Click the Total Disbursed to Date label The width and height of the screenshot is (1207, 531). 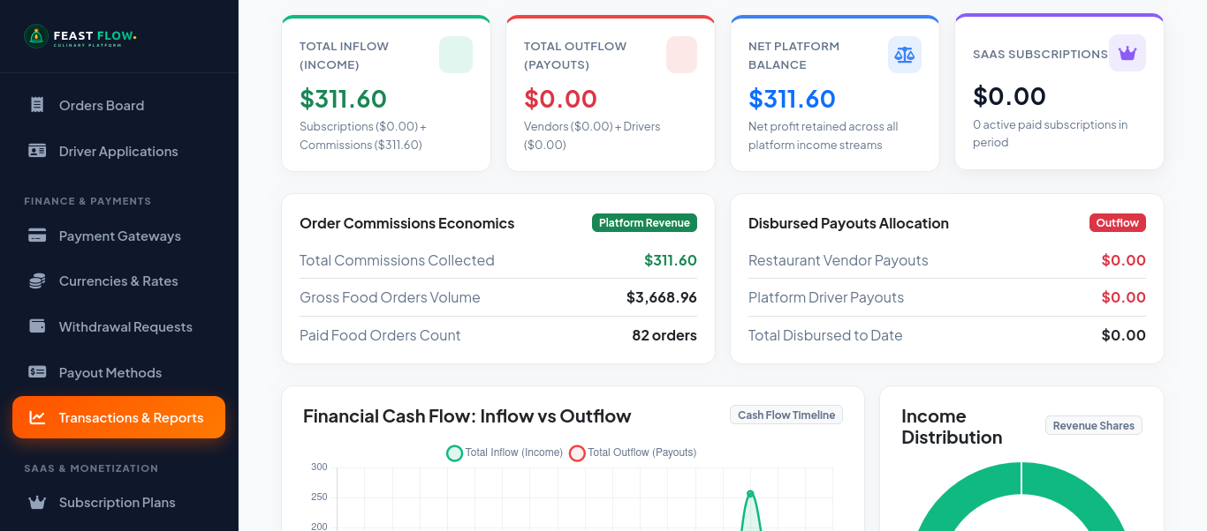[x=825, y=335]
